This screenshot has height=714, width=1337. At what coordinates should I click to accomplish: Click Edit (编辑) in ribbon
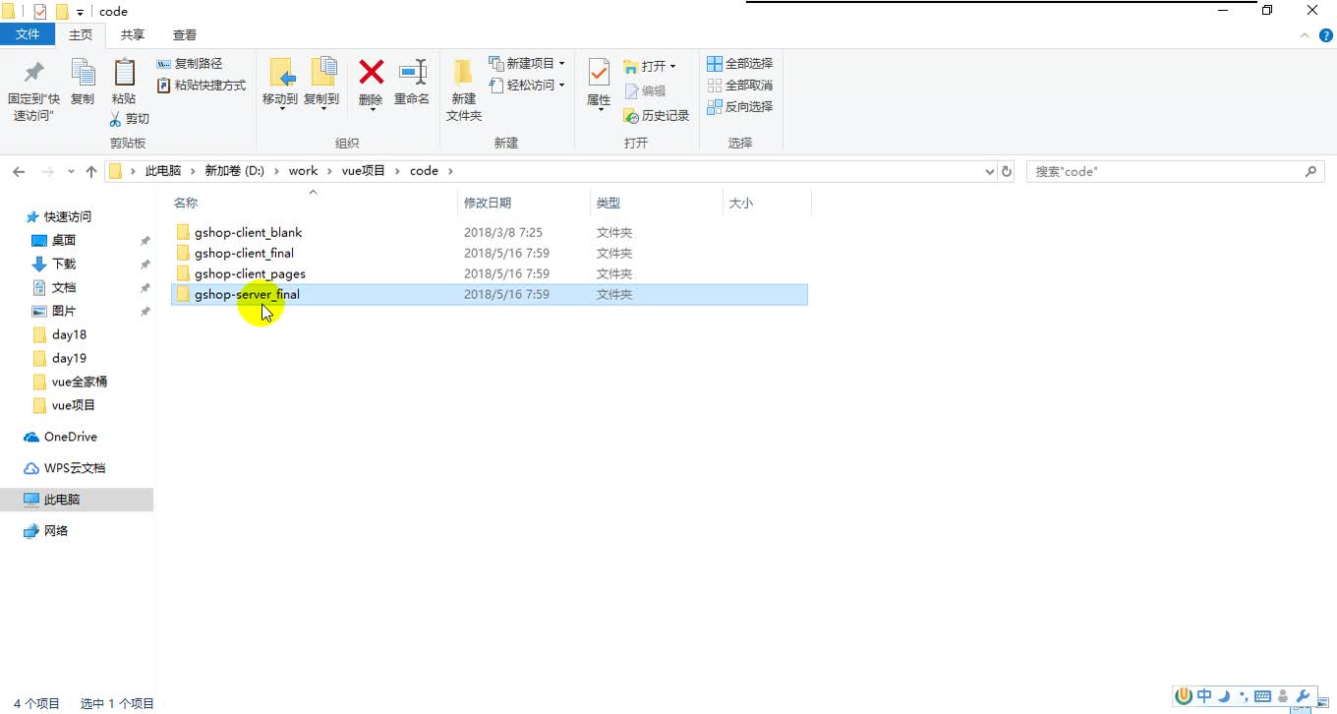(645, 90)
